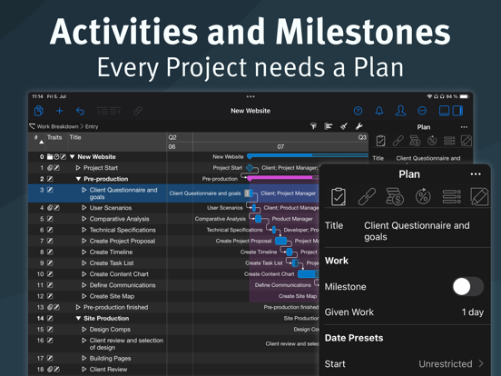Open the style brush icon
This screenshot has width=501, height=376.
point(344,126)
